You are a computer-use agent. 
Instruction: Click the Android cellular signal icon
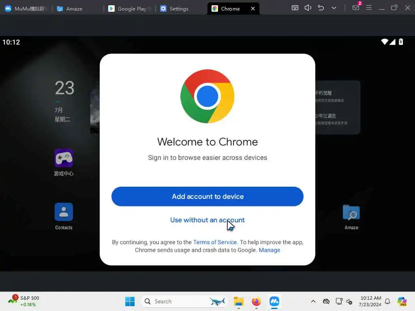click(392, 42)
